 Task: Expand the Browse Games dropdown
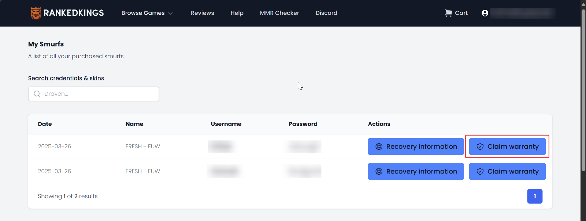coord(143,13)
